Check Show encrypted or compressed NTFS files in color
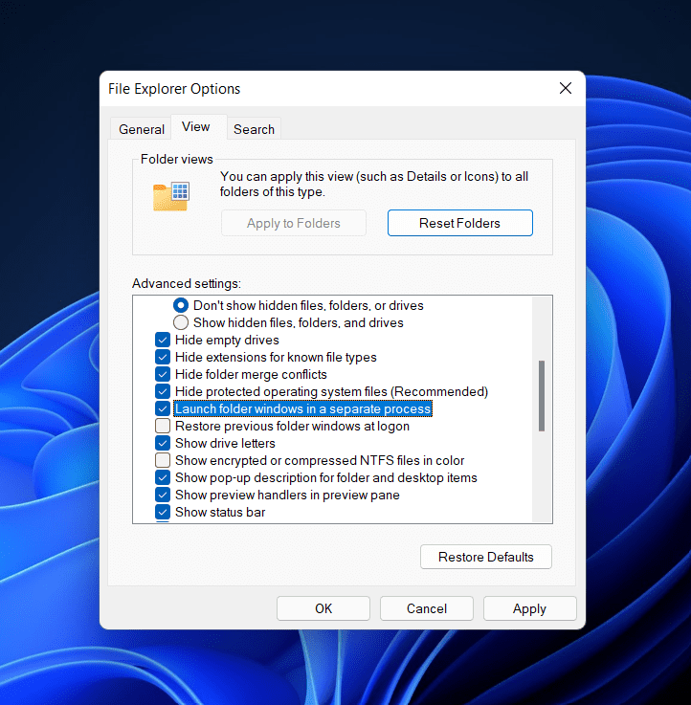Viewport: 691px width, 705px height. [163, 460]
